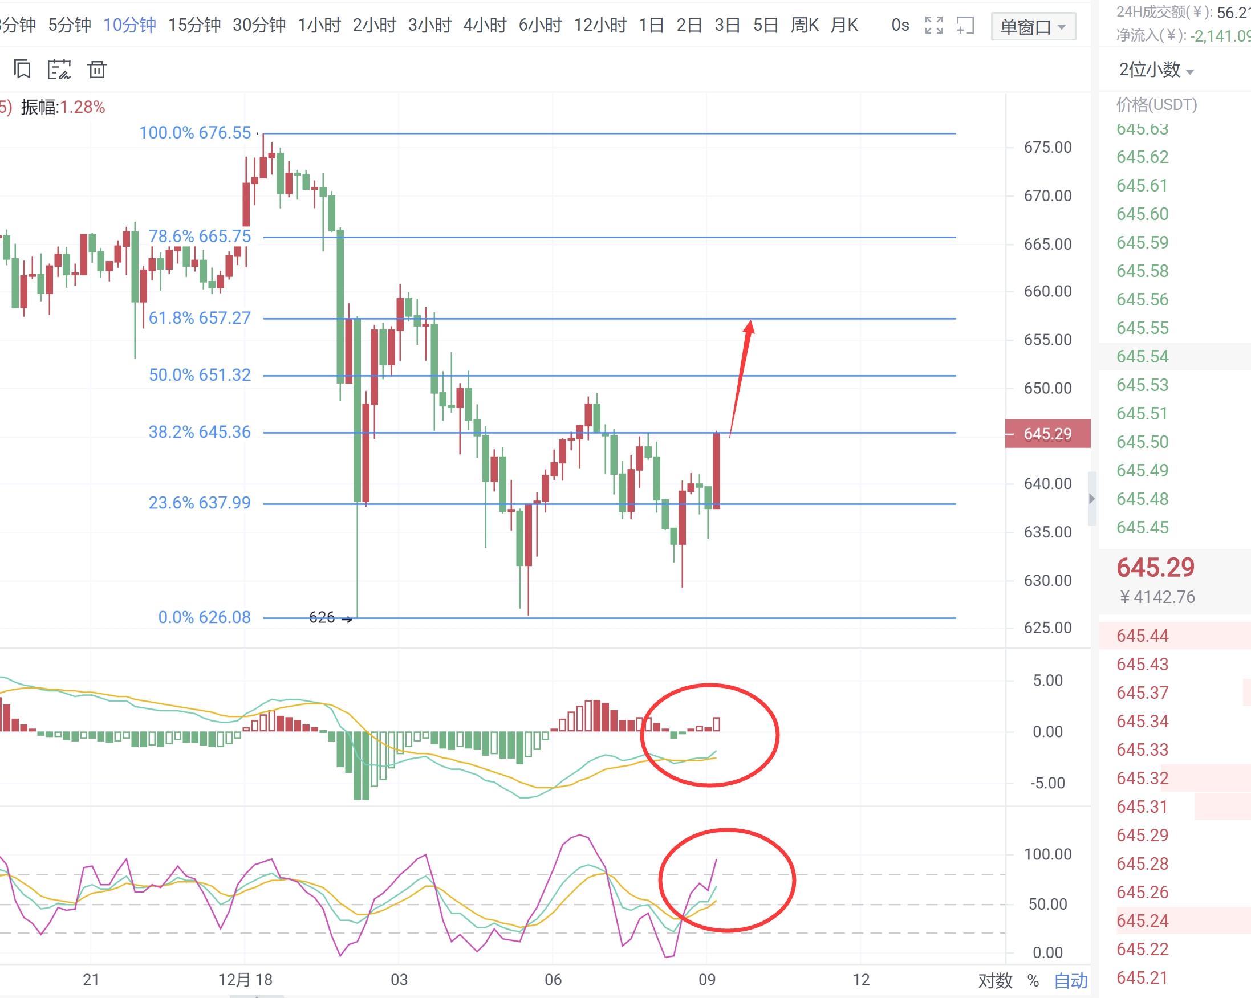Click the 价格(USDT) column header
The height and width of the screenshot is (998, 1251).
click(1156, 105)
